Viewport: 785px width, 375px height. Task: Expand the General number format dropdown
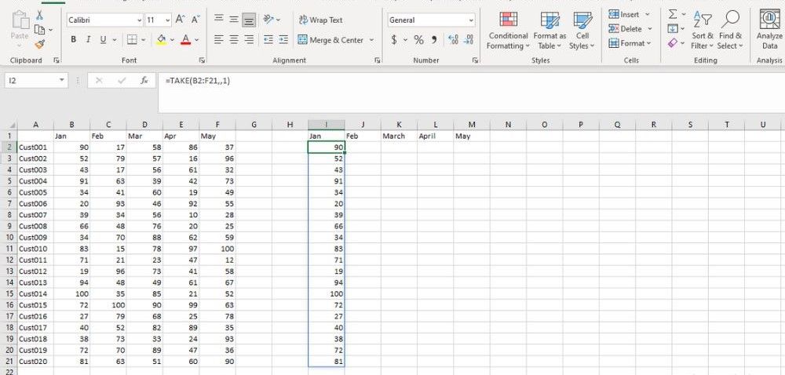click(470, 20)
